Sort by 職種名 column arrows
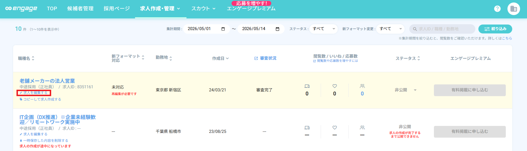527x151 pixels. 33,58
